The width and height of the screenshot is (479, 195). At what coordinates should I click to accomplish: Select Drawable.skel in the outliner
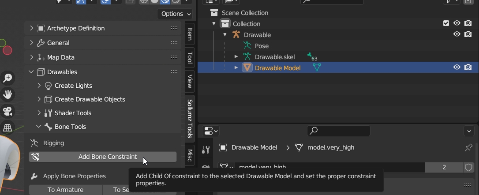pyautogui.click(x=274, y=57)
